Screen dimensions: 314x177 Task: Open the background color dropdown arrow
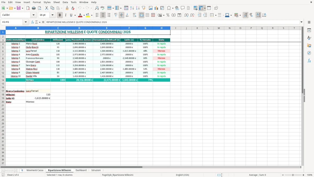coord(92,15)
